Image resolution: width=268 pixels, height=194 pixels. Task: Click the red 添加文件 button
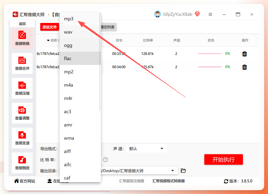[50, 27]
